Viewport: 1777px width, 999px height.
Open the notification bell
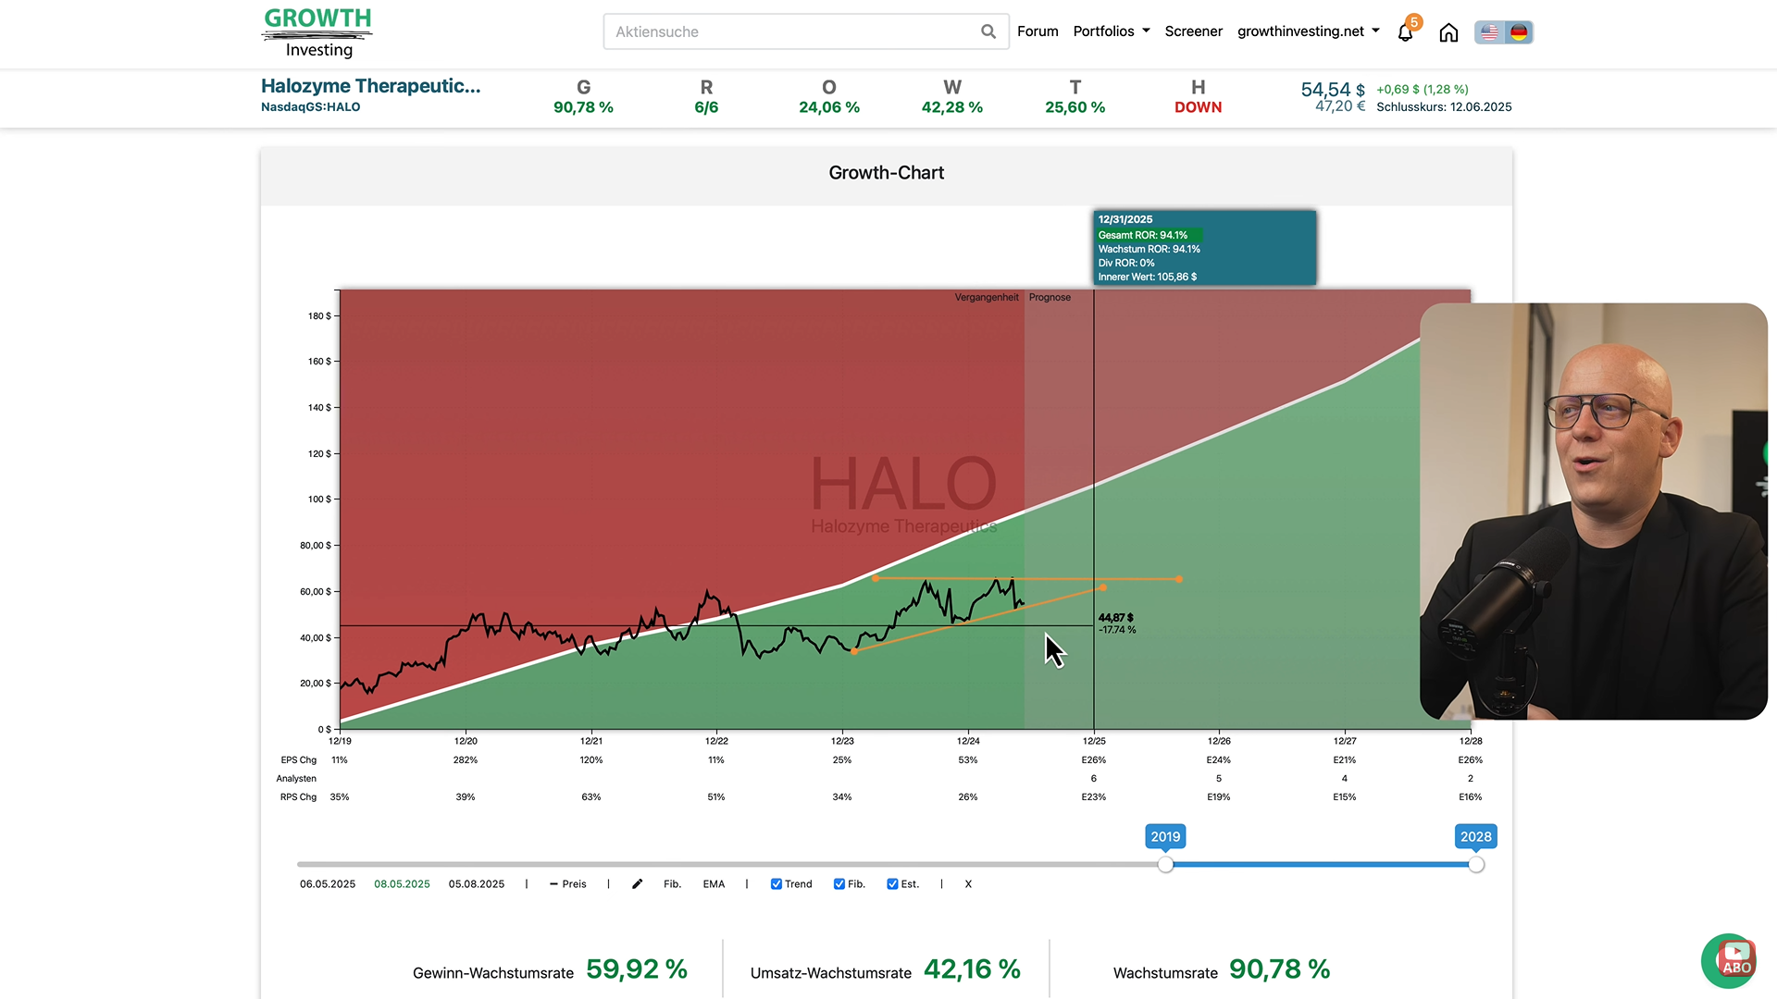pos(1405,32)
